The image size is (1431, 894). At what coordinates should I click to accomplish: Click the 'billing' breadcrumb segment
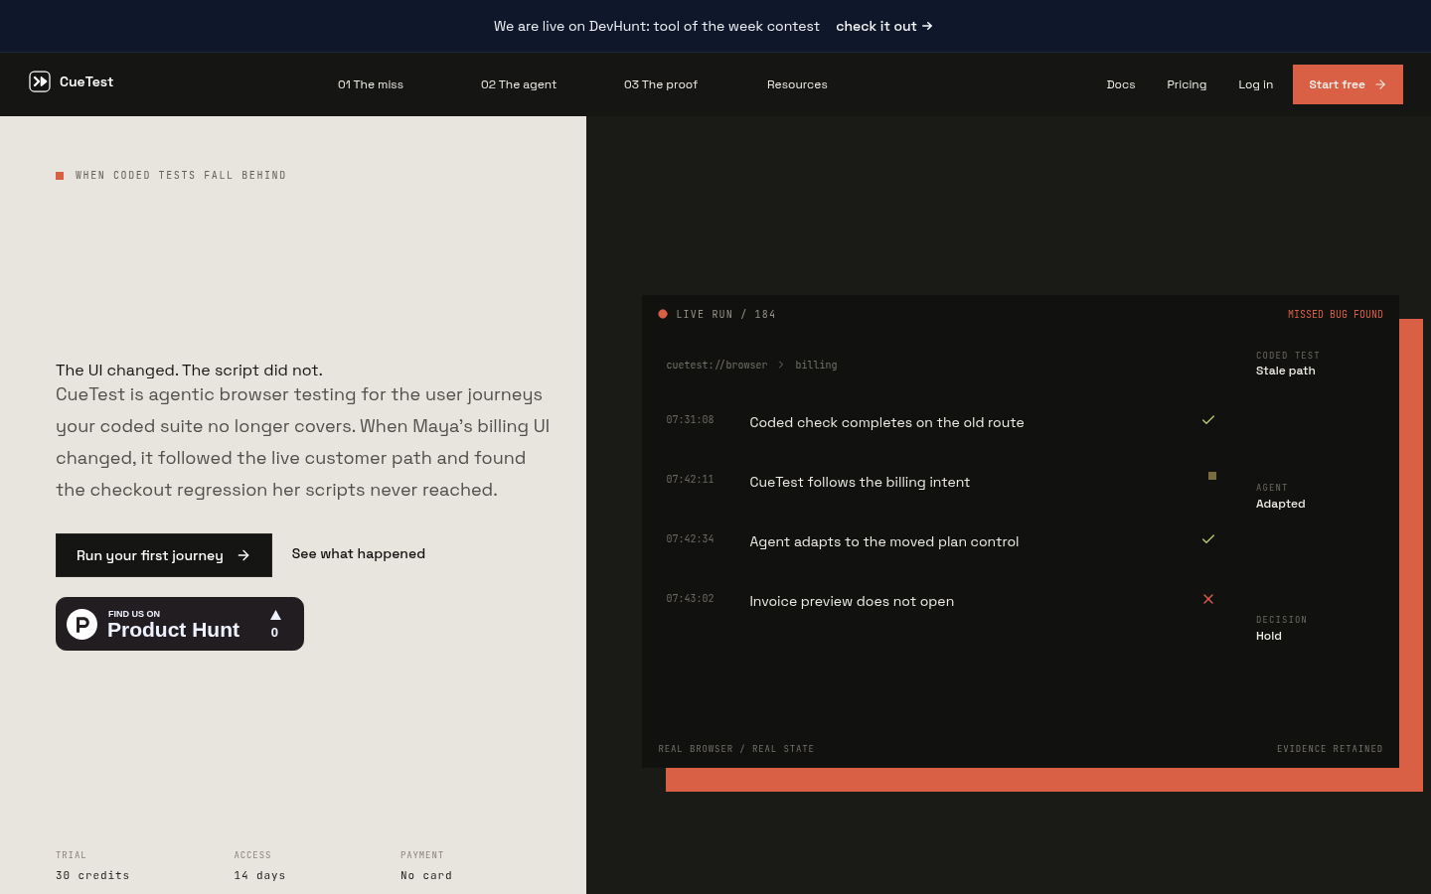point(816,366)
